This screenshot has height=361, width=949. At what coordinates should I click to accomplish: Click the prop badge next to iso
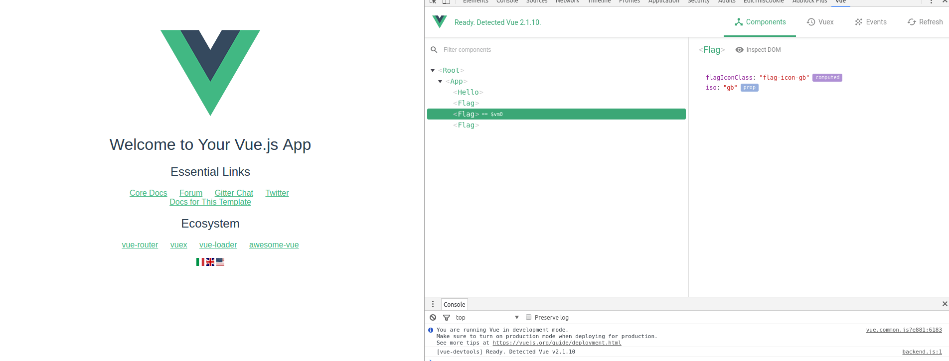click(x=750, y=88)
